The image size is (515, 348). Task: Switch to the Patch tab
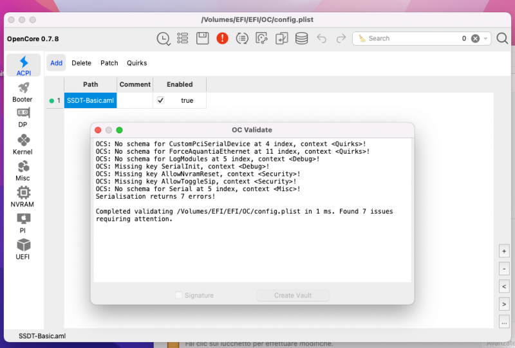(x=109, y=62)
